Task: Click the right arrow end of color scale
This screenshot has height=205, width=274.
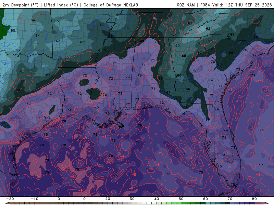Action: pos(267,203)
